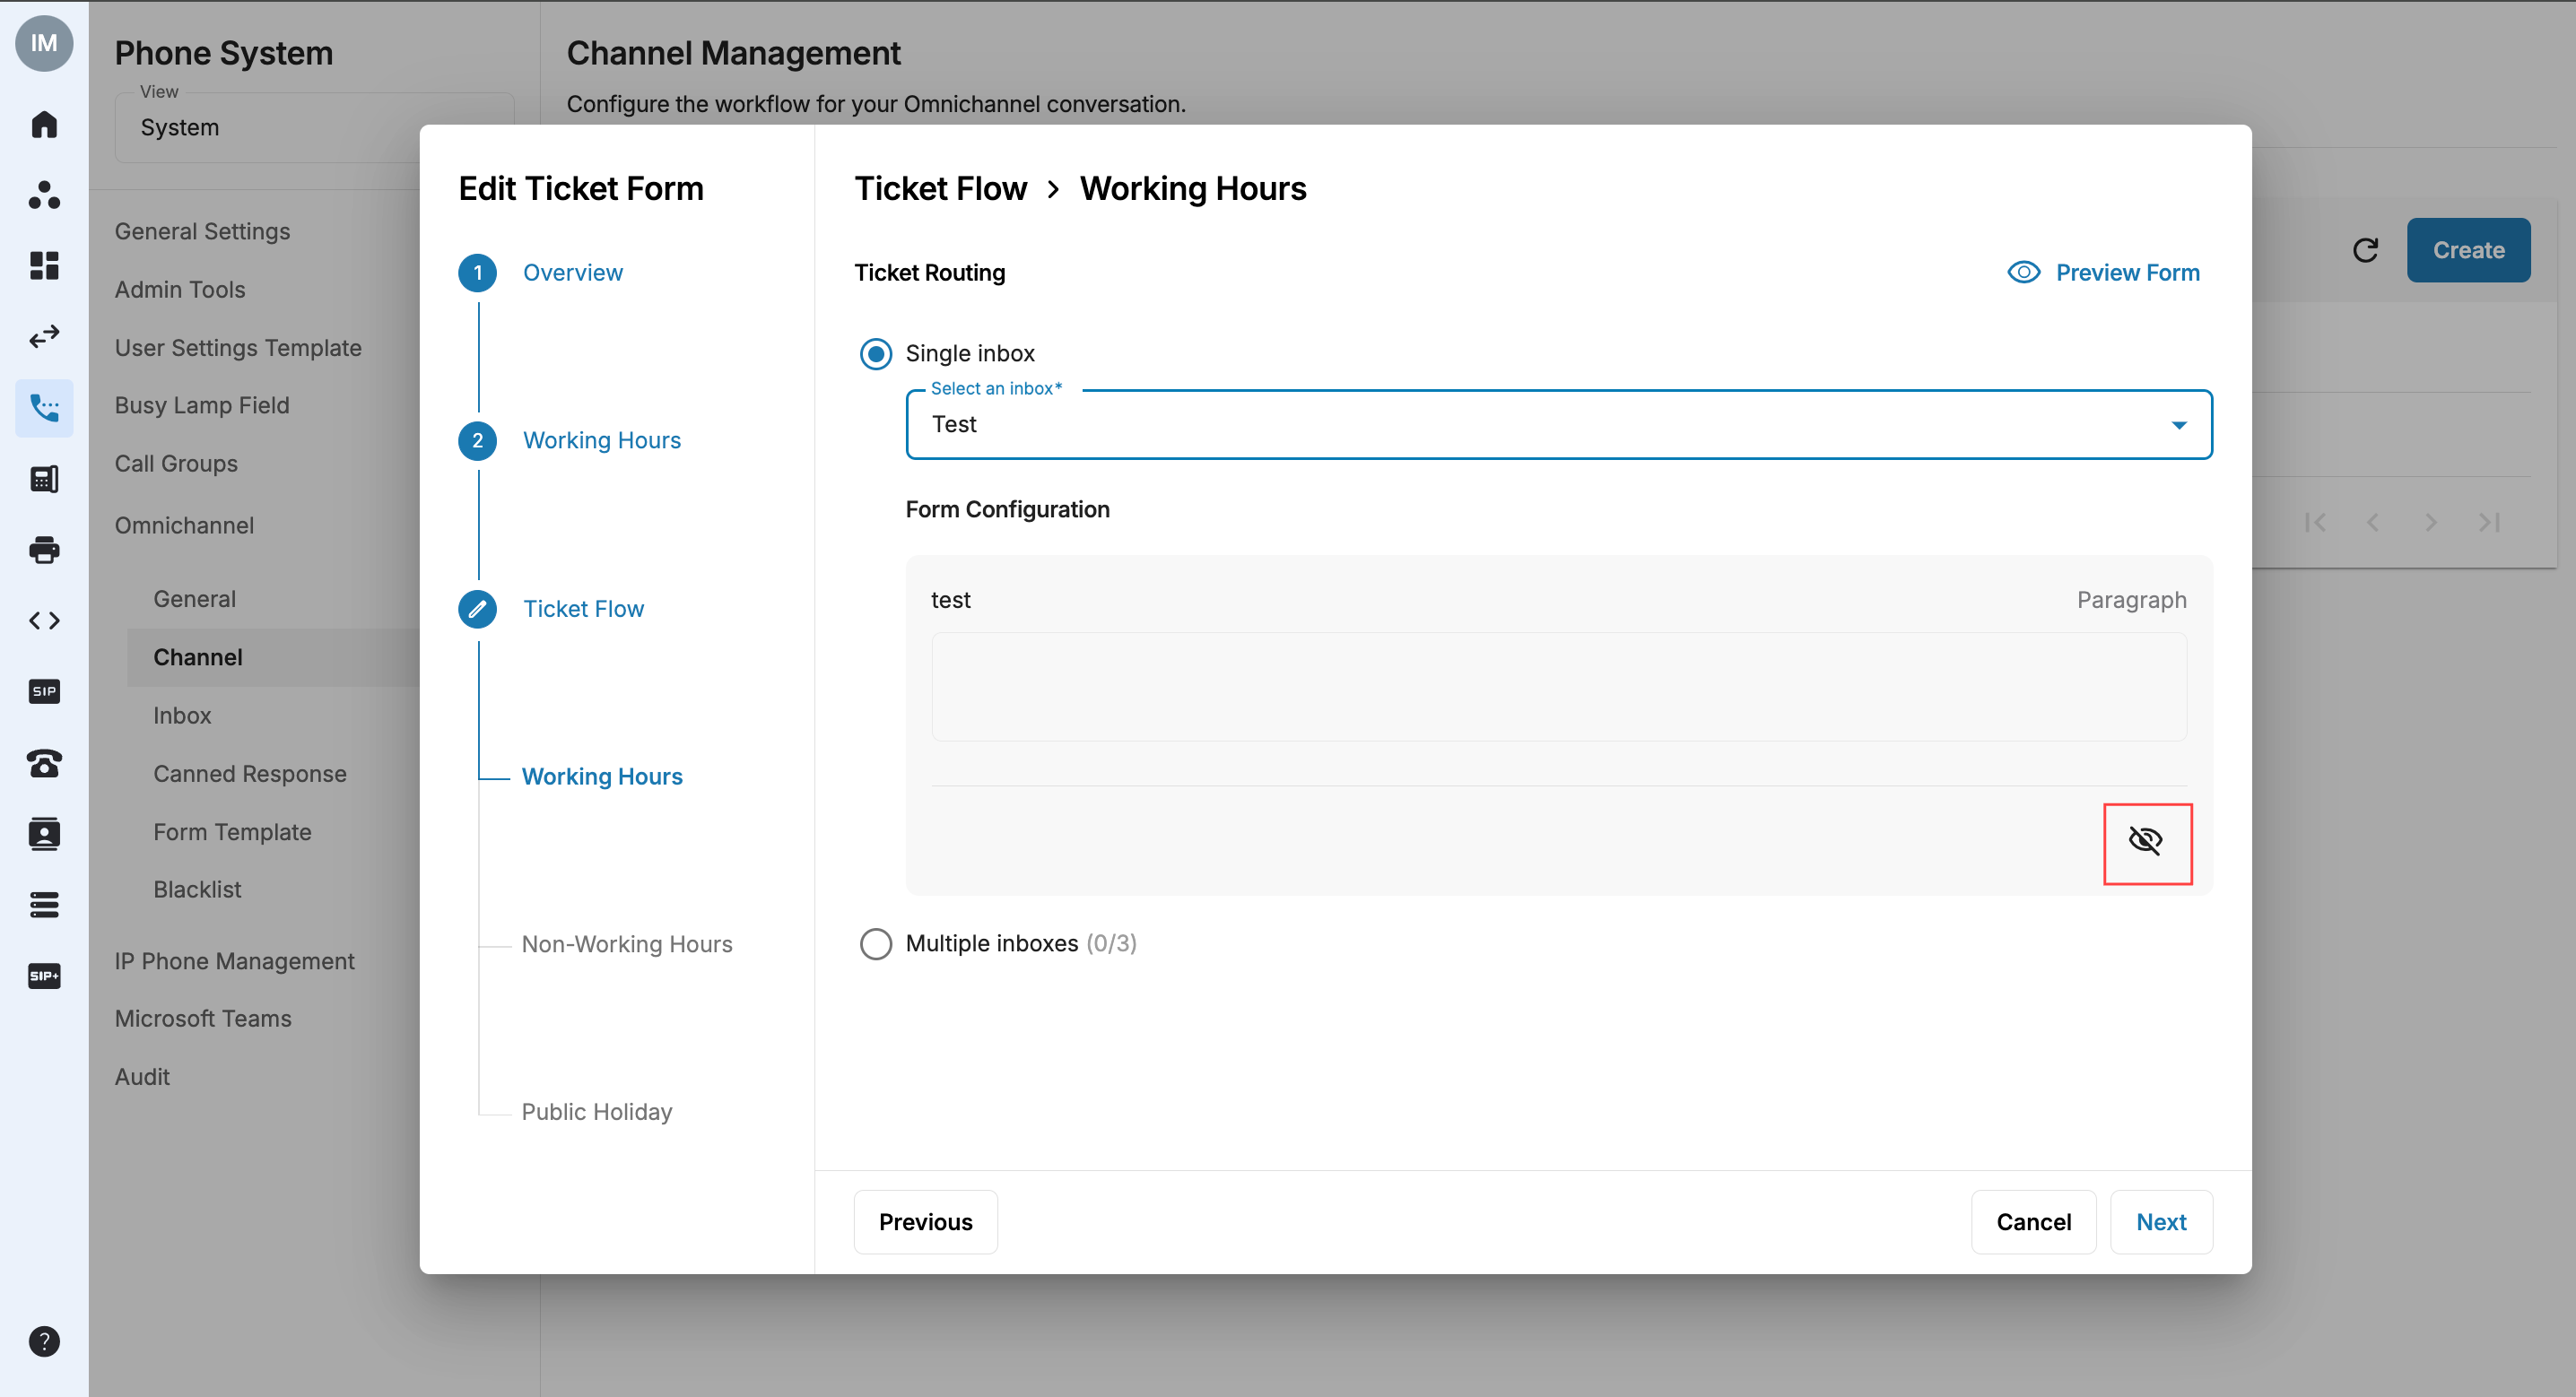Open General under Omnichannel

(194, 599)
